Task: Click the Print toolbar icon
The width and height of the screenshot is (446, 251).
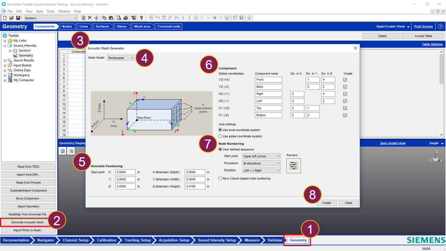Action: [125, 18]
